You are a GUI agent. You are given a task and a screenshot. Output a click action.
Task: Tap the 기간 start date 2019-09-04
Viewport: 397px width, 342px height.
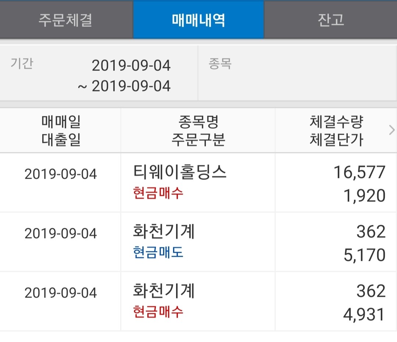coord(132,66)
